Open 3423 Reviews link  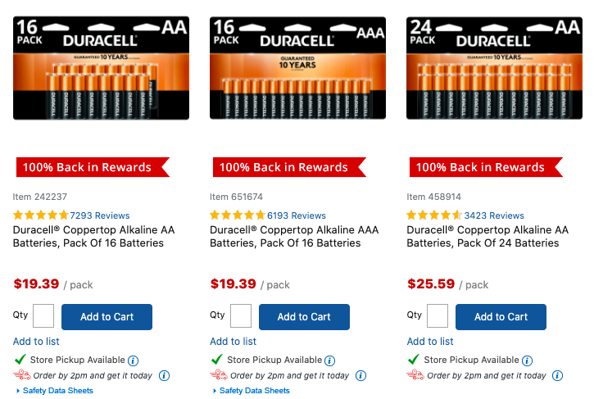[x=494, y=215]
